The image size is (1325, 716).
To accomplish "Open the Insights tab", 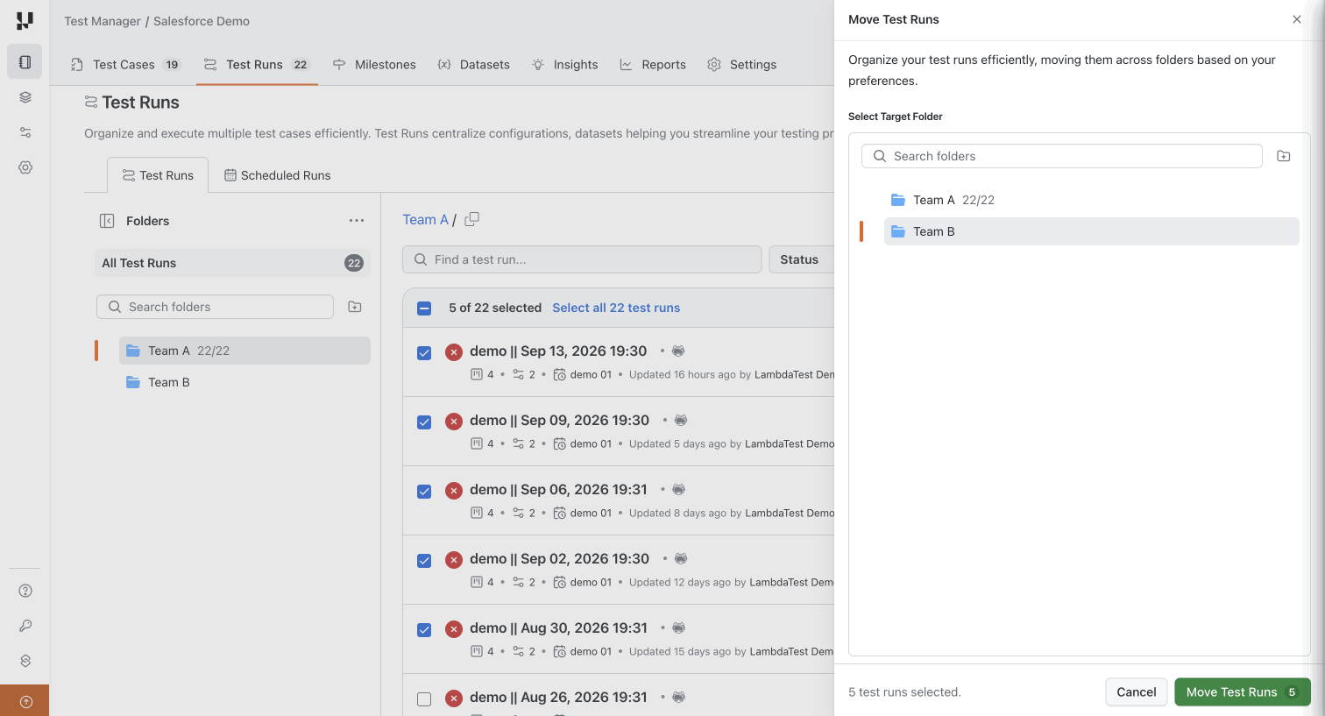I will pos(564,65).
